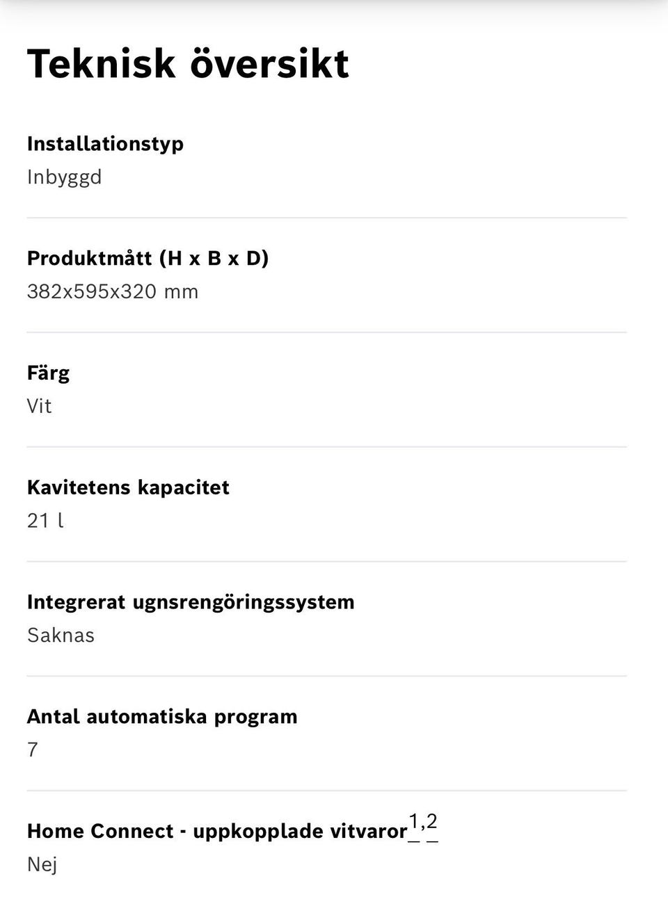Image resolution: width=668 pixels, height=906 pixels.
Task: Click the divider line below Vit
Action: [x=326, y=446]
